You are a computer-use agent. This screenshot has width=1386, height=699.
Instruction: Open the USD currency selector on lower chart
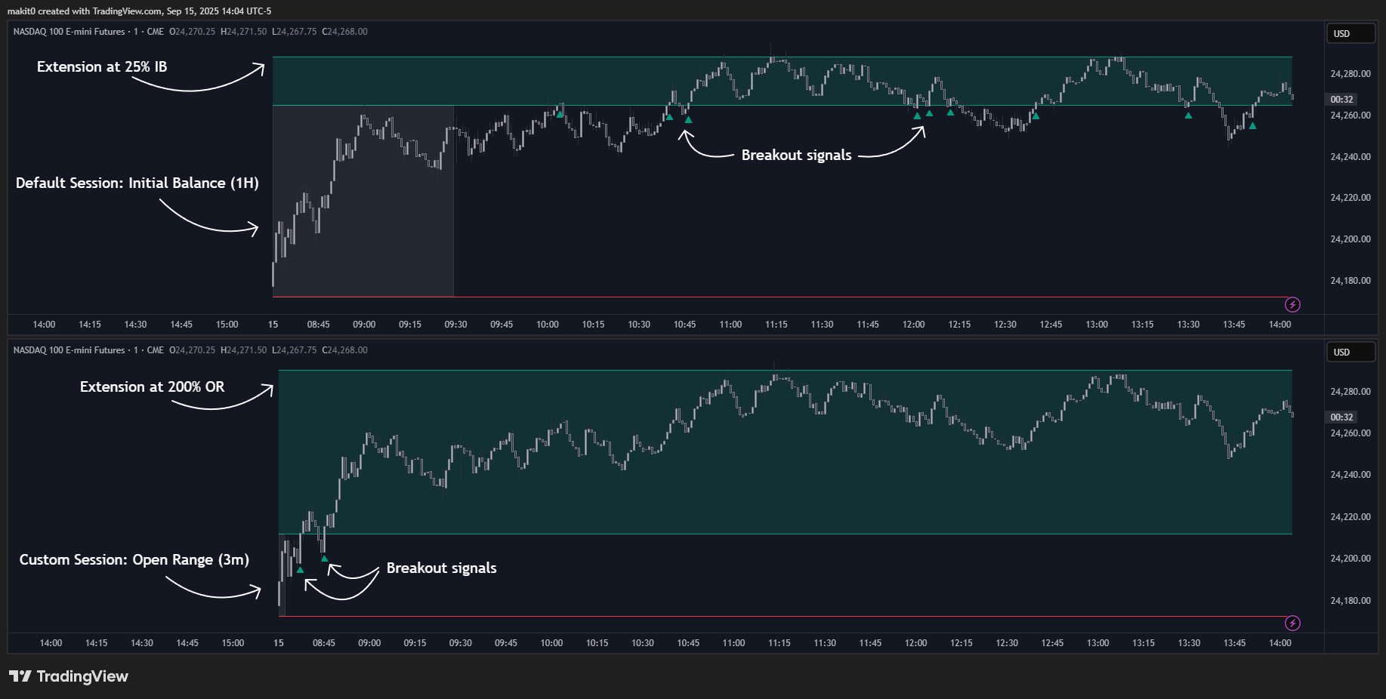coord(1351,352)
